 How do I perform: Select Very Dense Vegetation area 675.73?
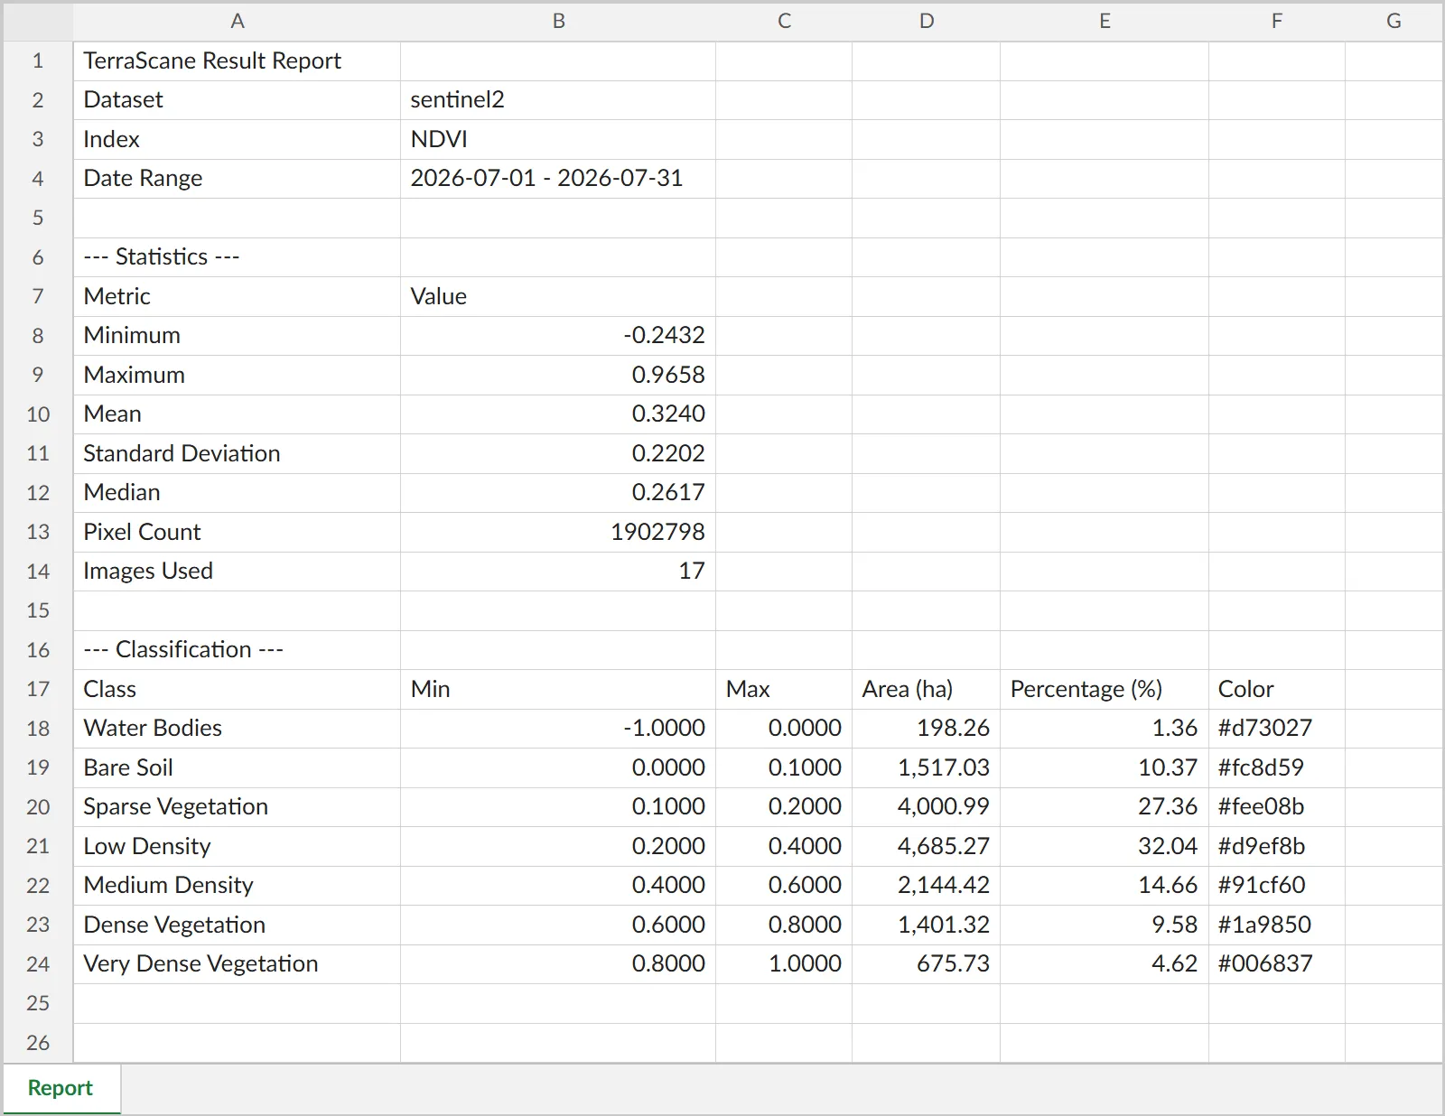click(926, 964)
